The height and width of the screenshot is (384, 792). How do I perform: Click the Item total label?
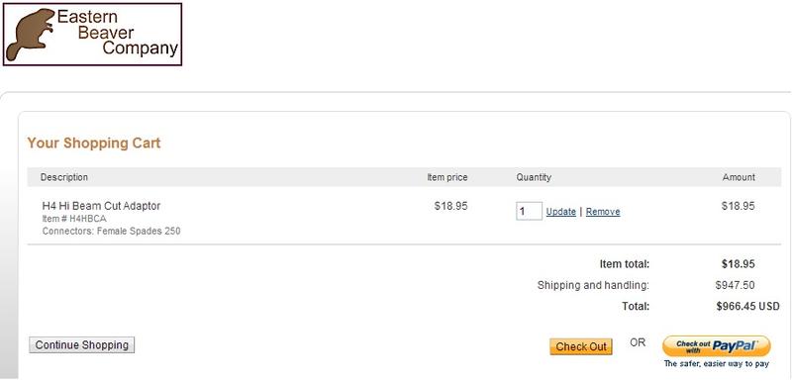[x=625, y=264]
